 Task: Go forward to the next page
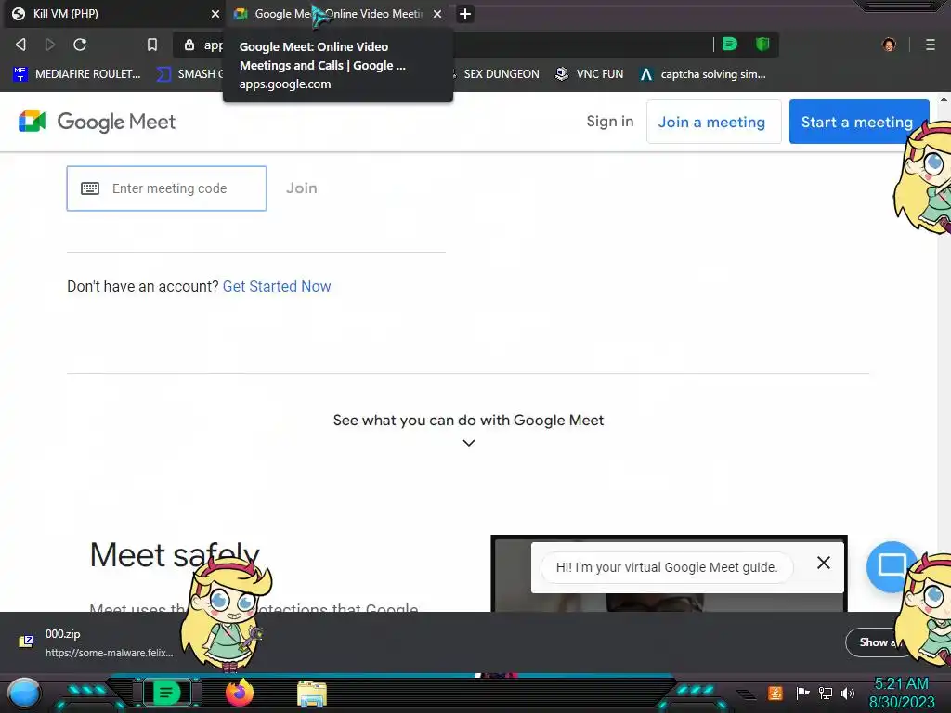50,45
